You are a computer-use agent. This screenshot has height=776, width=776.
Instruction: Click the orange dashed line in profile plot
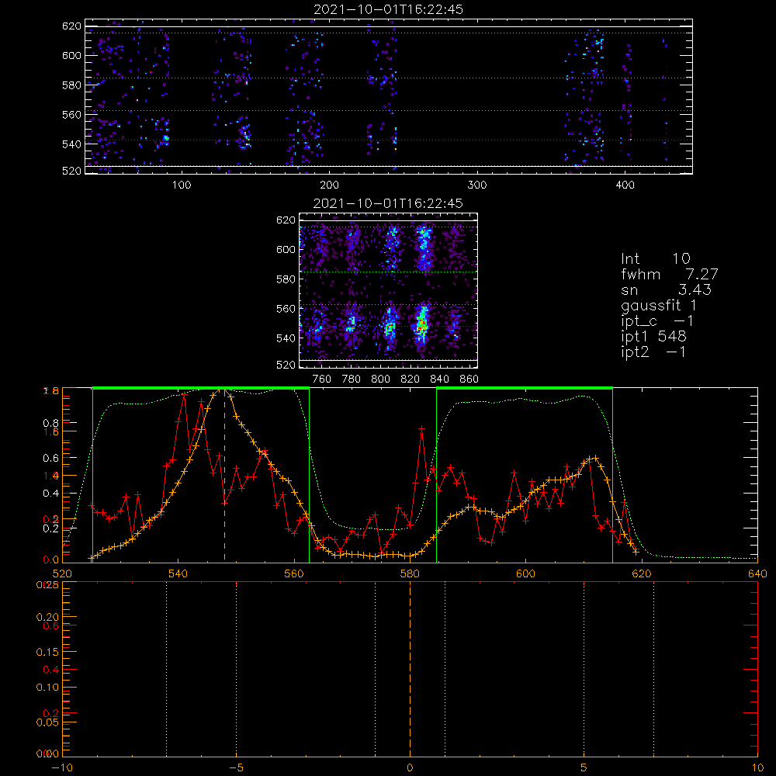tap(225, 475)
